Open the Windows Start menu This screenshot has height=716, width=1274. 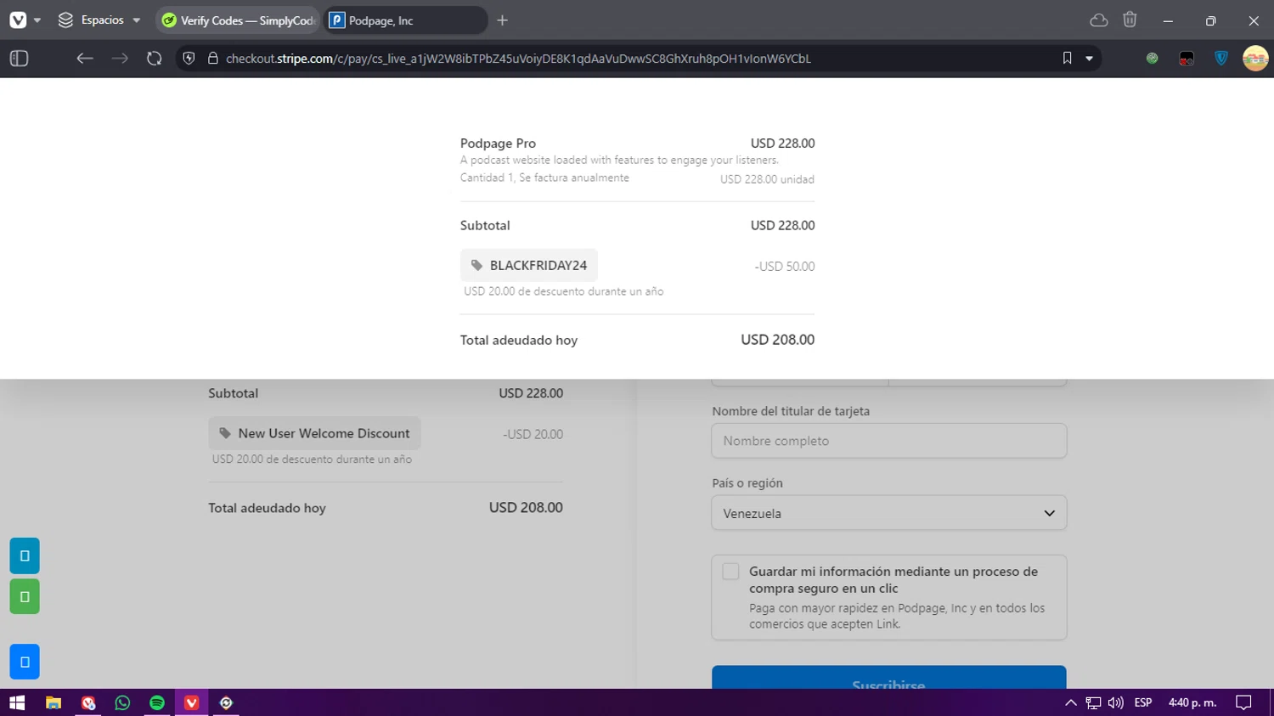point(17,702)
